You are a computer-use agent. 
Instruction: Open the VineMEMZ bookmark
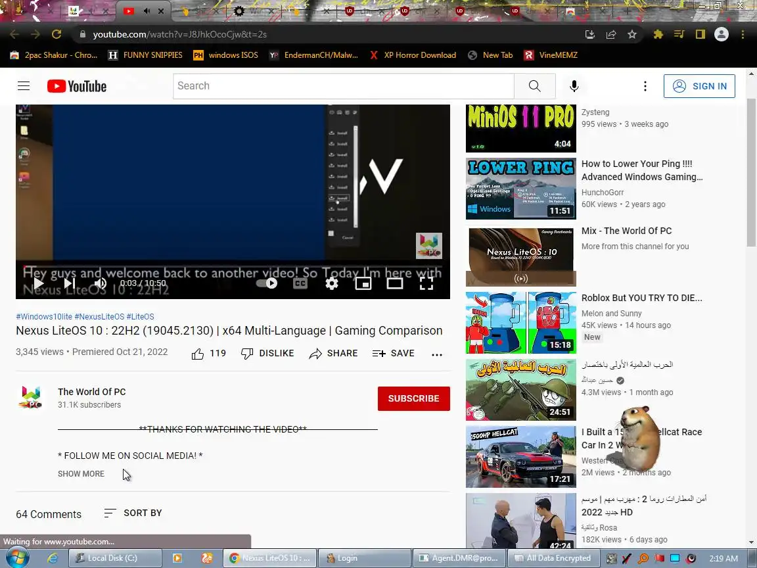(x=551, y=55)
